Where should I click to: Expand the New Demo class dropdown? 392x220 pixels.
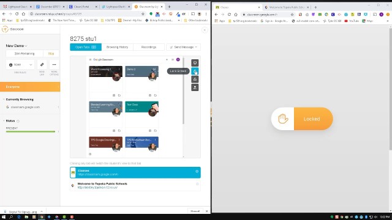click(x=17, y=46)
